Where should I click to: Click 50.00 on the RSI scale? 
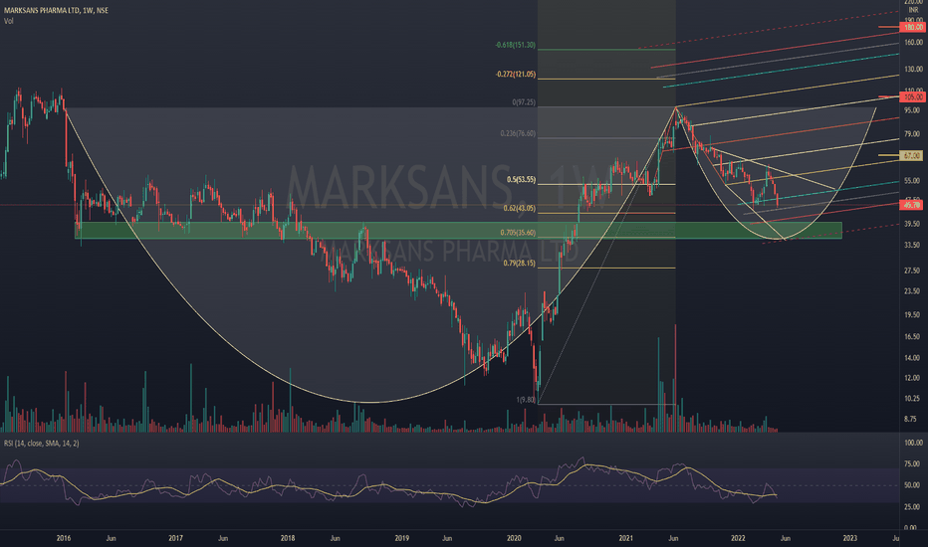[912, 485]
